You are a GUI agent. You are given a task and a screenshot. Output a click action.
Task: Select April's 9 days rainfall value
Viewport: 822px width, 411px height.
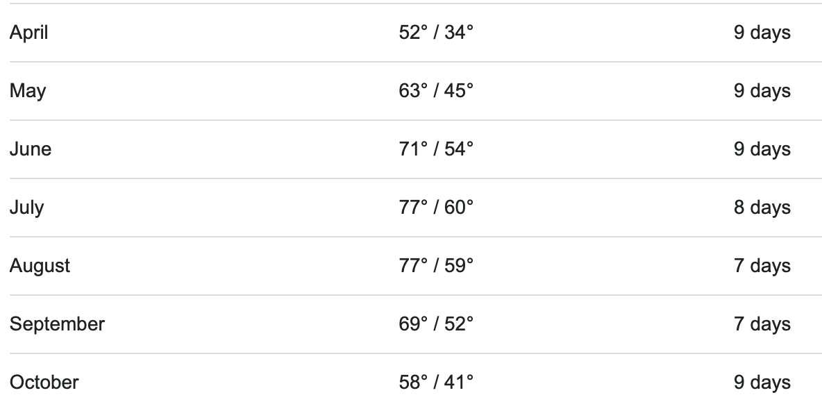(x=762, y=33)
